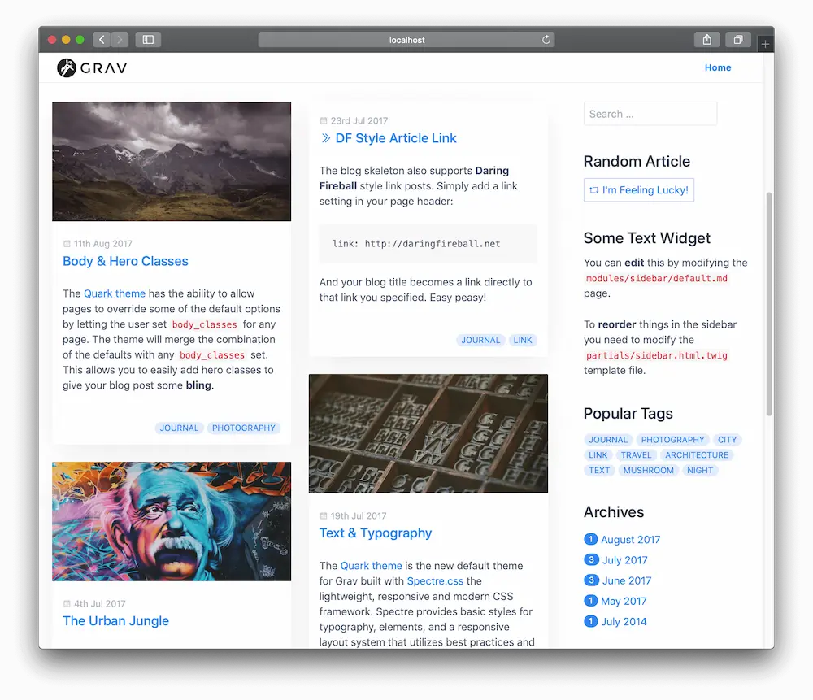Click the localhost address bar
Viewport: 813px width, 700px height.
coord(406,40)
